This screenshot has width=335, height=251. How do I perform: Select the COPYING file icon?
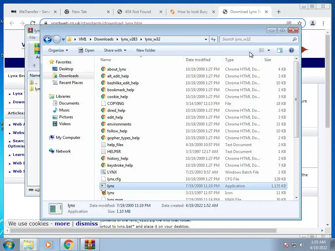[103, 104]
